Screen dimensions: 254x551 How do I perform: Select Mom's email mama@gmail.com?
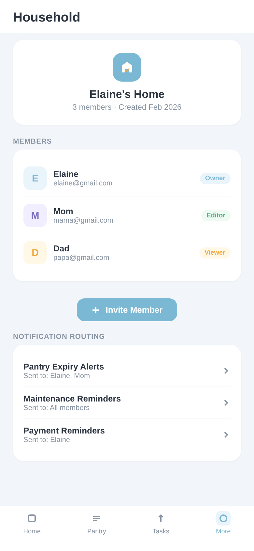pos(83,220)
